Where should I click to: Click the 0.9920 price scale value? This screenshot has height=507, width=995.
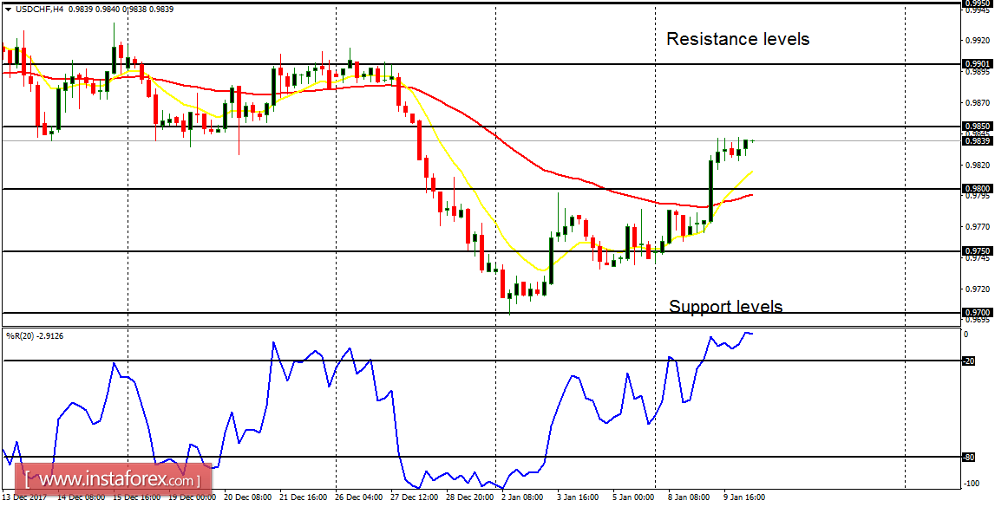[x=978, y=40]
